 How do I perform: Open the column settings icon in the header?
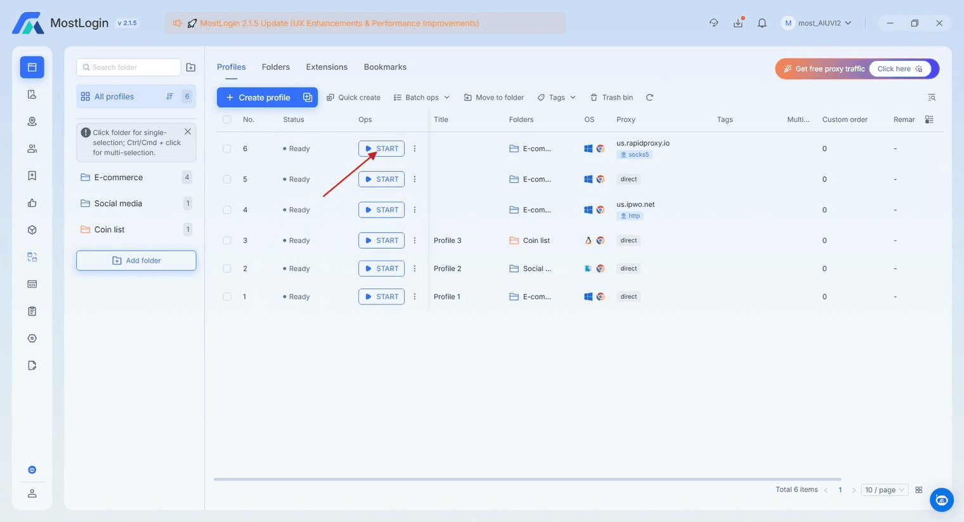[x=929, y=119]
